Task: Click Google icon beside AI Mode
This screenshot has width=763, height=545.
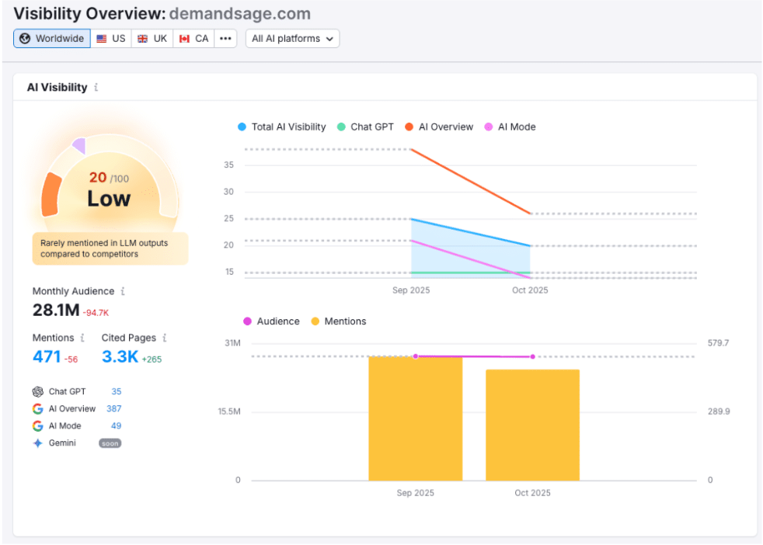Action: tap(38, 426)
